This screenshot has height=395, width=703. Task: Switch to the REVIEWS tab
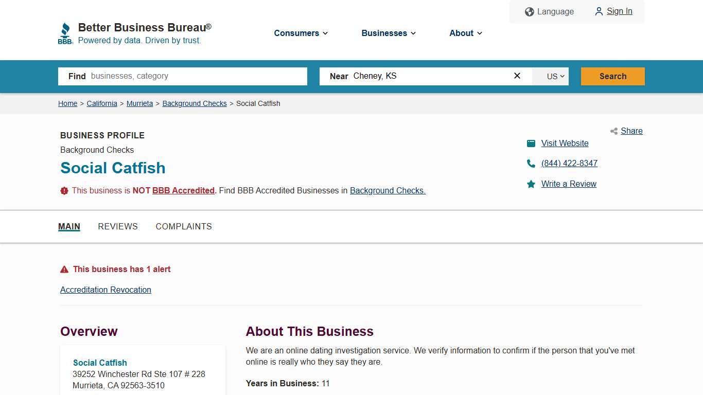(x=118, y=226)
